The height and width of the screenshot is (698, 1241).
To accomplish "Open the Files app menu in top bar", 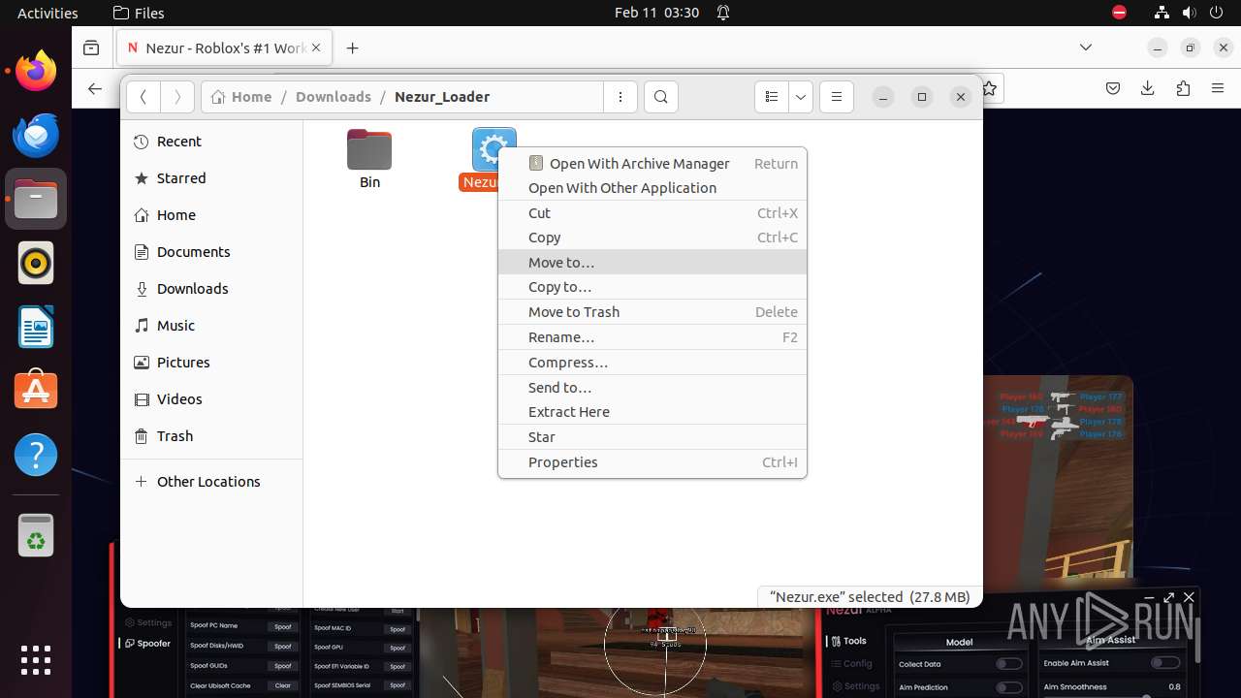I will [139, 13].
